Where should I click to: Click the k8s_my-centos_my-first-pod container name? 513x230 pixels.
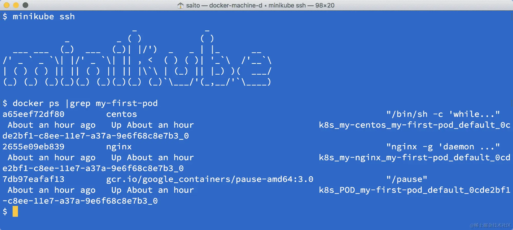[x=414, y=125]
